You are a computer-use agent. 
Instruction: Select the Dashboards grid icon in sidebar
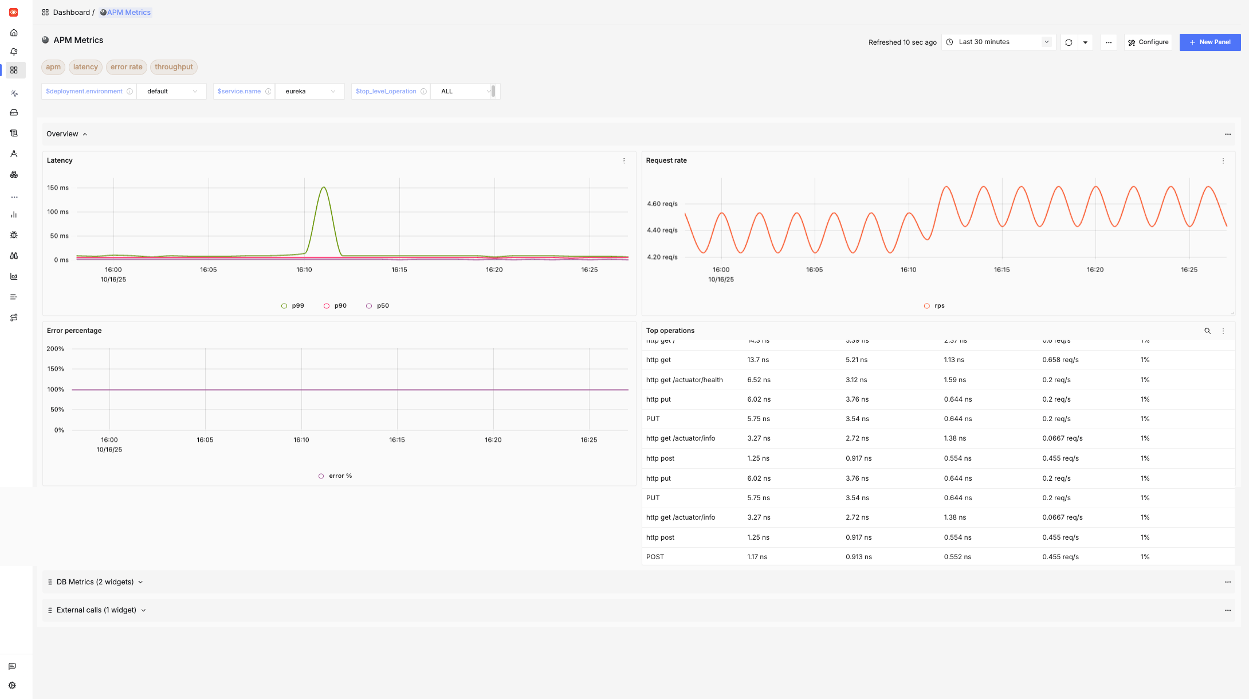[x=14, y=70]
